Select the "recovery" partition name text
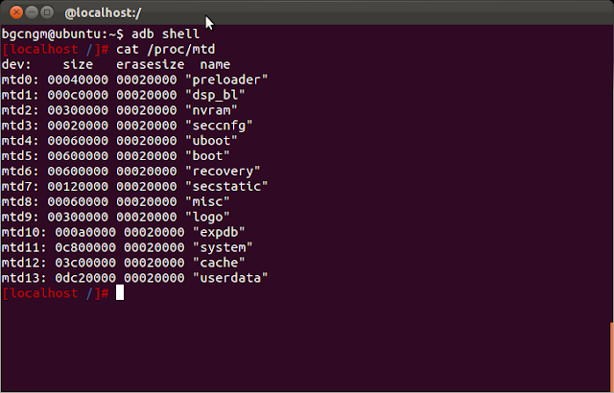Viewport: 614px width, 393px height. click(x=226, y=170)
